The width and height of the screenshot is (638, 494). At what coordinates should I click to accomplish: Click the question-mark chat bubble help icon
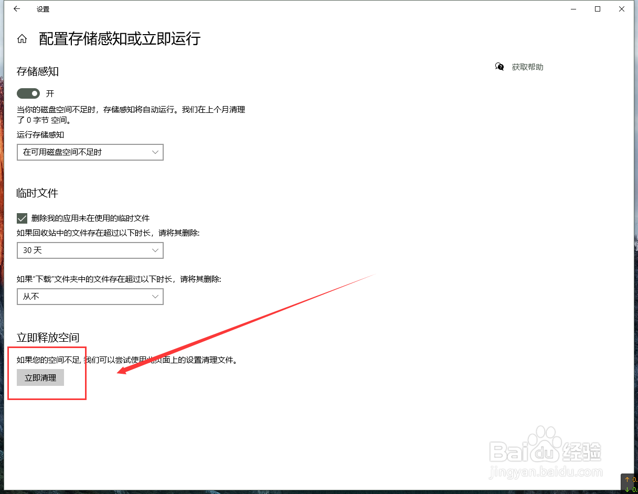(499, 67)
